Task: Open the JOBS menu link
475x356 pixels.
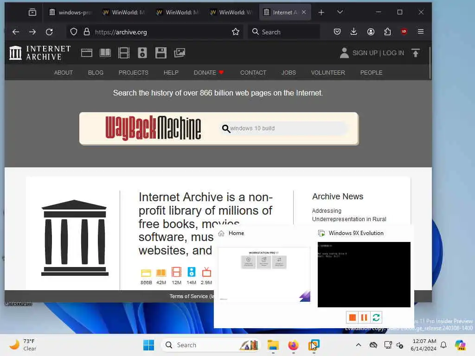Action: (289, 73)
